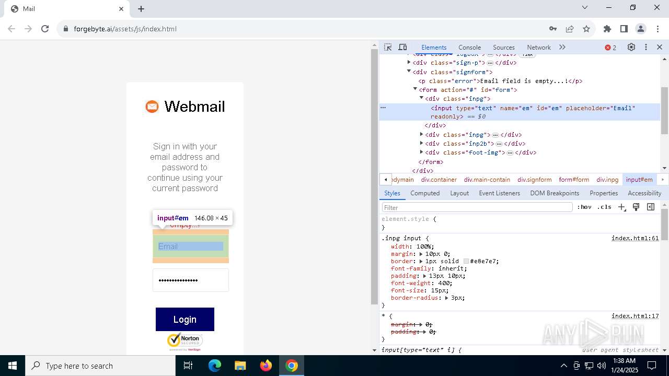Open the selected node's three-dot actions
The image size is (669, 376).
[383, 108]
